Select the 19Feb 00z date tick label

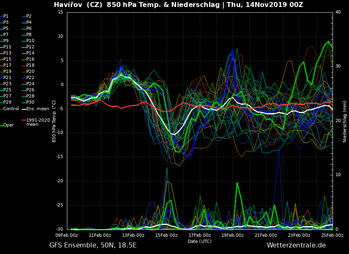(233, 235)
